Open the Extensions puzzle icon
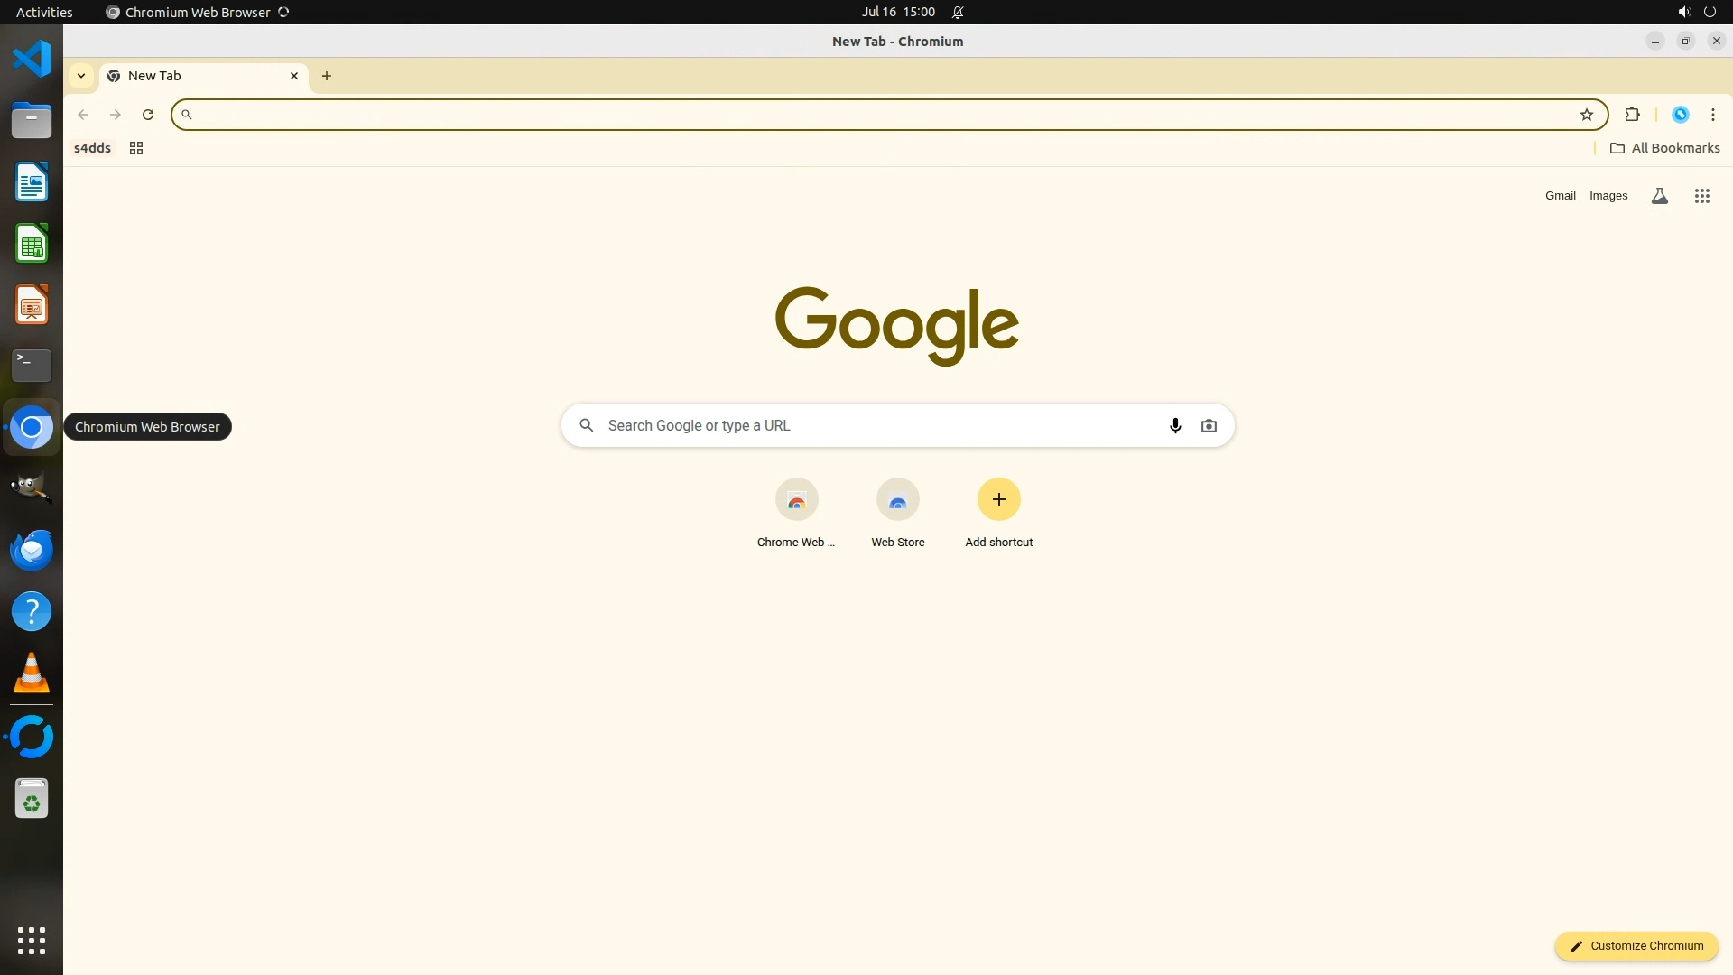Screen dimensions: 1733x975 (x=1632, y=115)
